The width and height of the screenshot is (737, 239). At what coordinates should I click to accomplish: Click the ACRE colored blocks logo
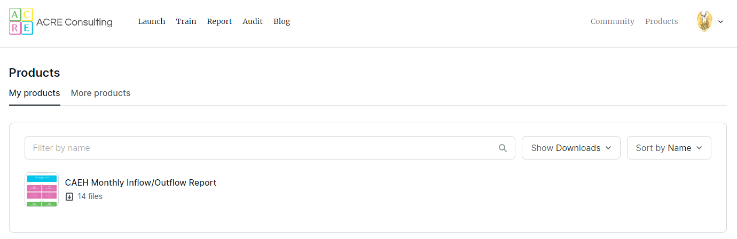(21, 22)
